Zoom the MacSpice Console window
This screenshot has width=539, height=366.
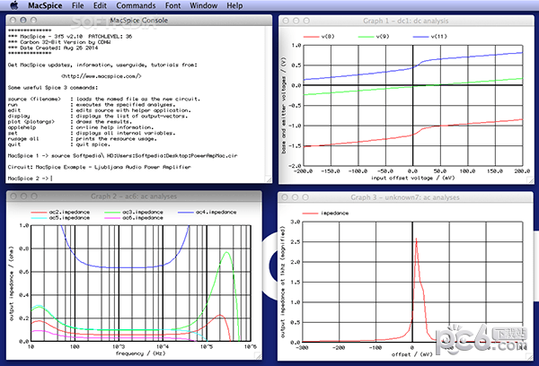[34, 21]
